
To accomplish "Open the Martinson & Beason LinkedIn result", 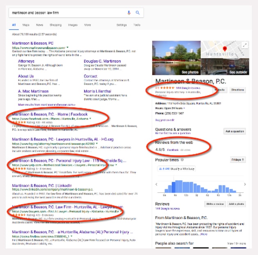I will pos(42,186).
